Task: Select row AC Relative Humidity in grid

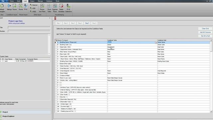Action: click(132, 109)
